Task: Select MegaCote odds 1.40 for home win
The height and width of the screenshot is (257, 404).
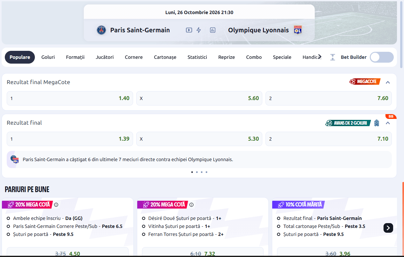Action: [70, 98]
